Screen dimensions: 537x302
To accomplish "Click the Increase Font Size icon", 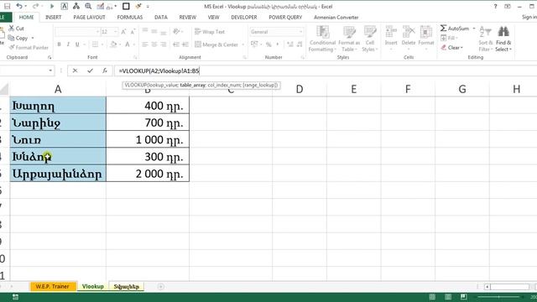I will 123,32.
